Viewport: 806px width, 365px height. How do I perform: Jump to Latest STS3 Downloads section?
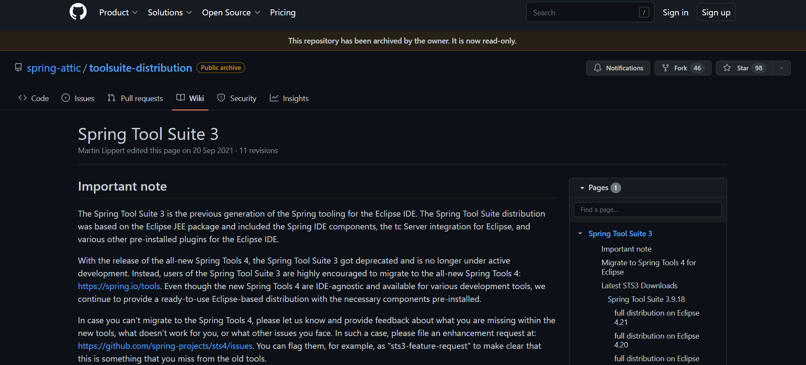tap(640, 286)
